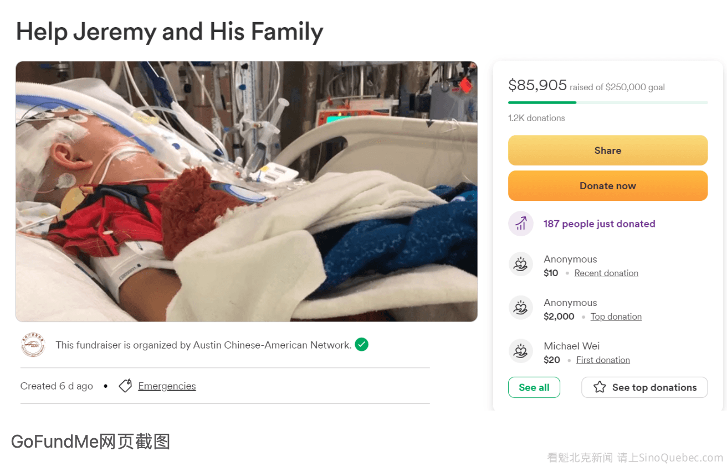The width and height of the screenshot is (727, 467).
Task: Click the purple trending donations icon
Action: [x=520, y=224]
